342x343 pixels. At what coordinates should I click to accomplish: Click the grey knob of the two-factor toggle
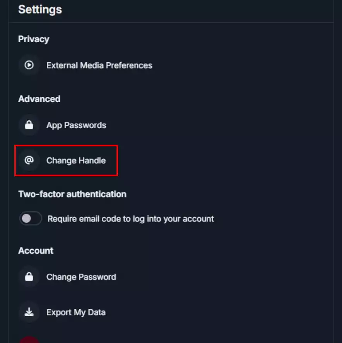coord(26,218)
